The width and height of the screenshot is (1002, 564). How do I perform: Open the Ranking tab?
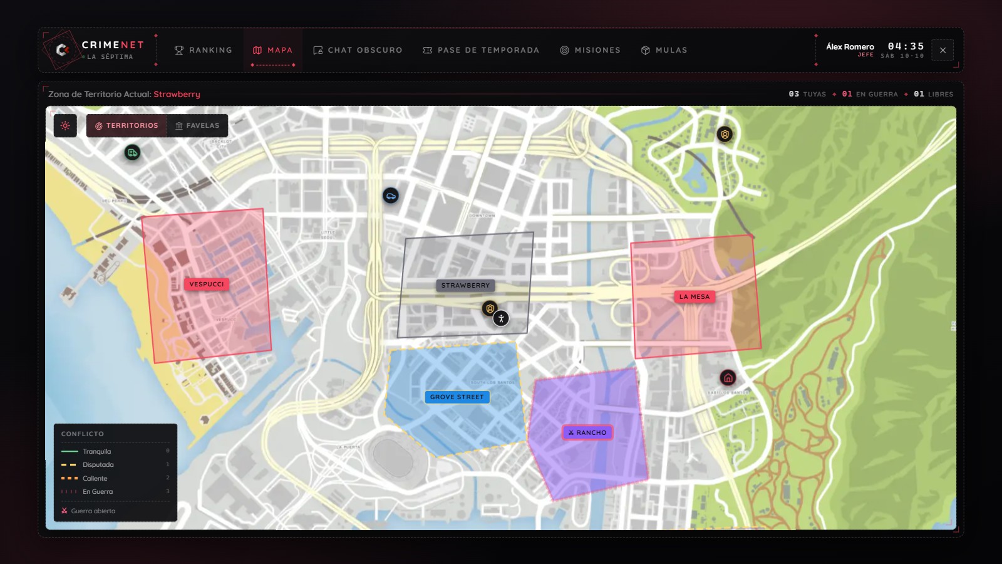point(203,50)
